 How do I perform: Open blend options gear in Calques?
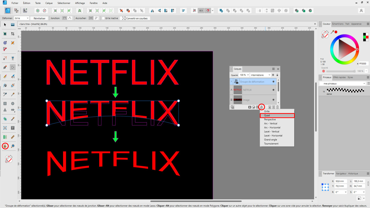point(273,75)
